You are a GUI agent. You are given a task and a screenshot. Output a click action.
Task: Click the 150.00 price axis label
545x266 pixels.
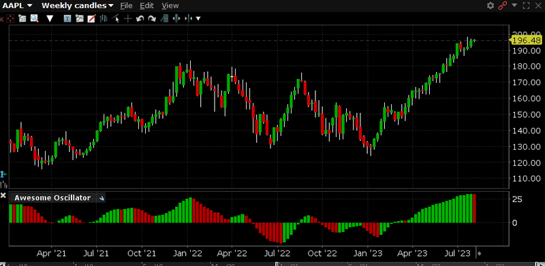(x=526, y=114)
